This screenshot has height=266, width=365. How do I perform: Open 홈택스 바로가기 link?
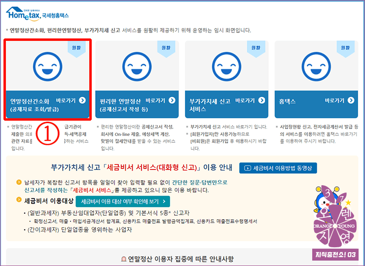coord(316,104)
